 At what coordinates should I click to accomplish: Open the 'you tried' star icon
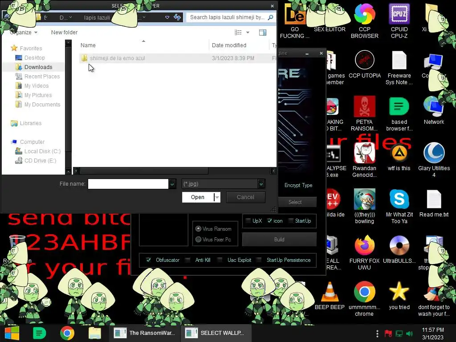pyautogui.click(x=399, y=296)
